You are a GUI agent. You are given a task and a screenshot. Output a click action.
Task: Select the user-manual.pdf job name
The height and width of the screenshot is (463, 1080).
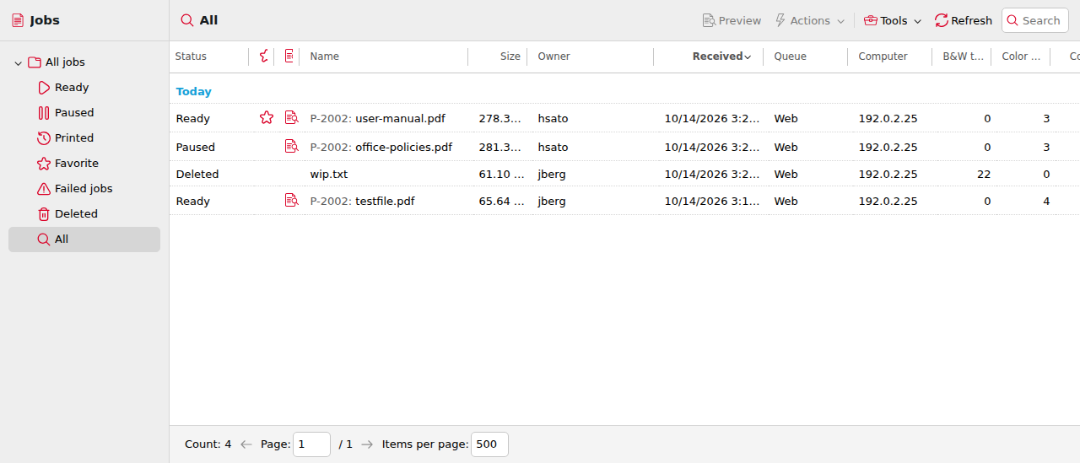tap(377, 119)
